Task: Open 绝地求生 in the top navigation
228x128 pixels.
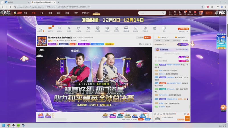Action: [x=86, y=13]
